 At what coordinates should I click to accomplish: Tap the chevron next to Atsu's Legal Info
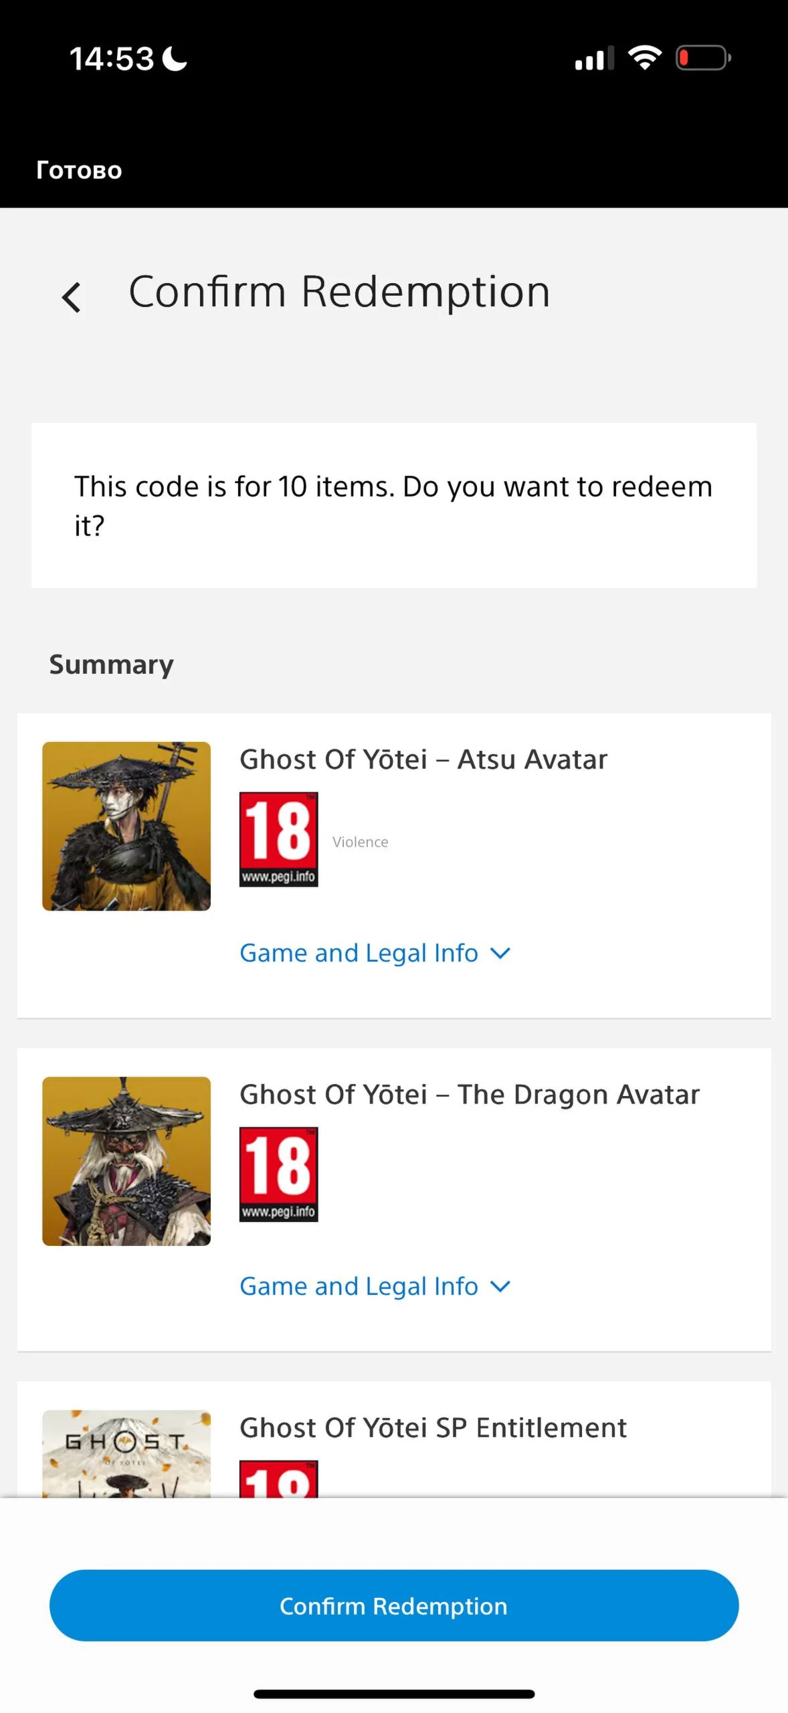click(500, 954)
